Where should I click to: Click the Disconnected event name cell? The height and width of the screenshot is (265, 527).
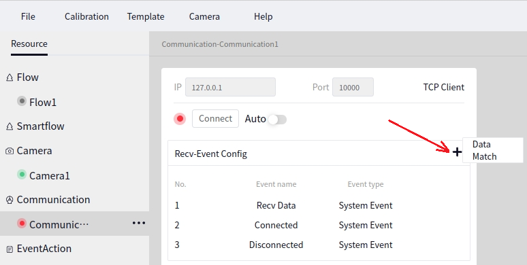(x=276, y=245)
